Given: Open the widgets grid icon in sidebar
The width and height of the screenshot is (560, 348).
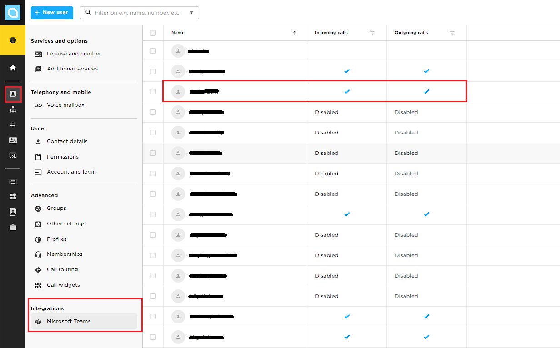Looking at the screenshot, I should coord(13,197).
